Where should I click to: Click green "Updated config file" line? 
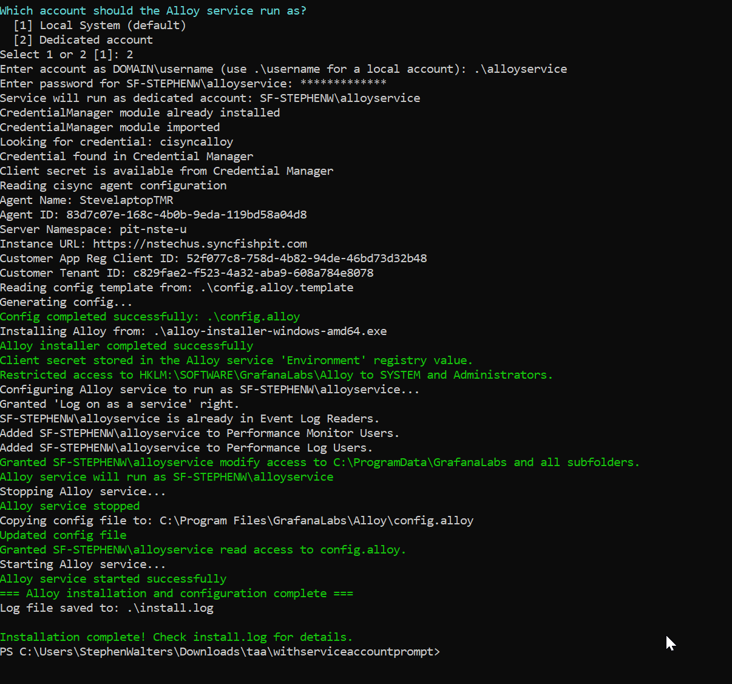(x=63, y=535)
